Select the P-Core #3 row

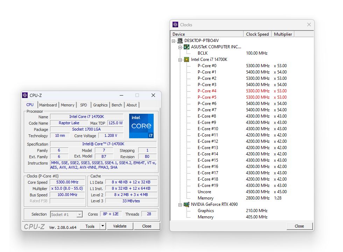pyautogui.click(x=242, y=85)
